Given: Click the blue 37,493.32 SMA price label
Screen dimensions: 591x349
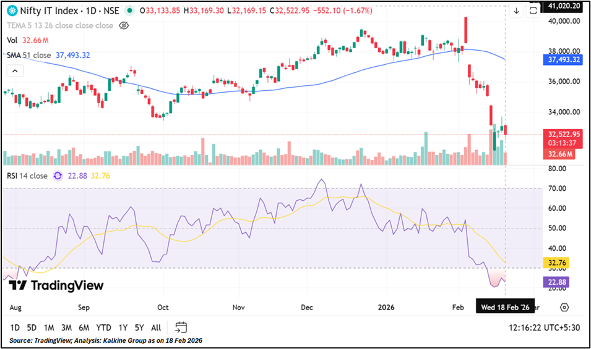Looking at the screenshot, I should (x=563, y=59).
